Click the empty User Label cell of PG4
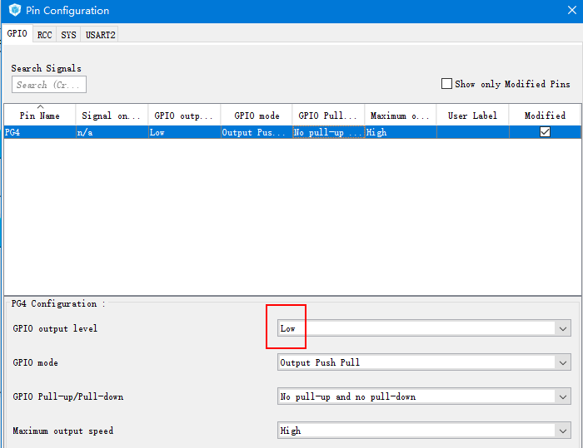This screenshot has height=448, width=583. tap(473, 132)
